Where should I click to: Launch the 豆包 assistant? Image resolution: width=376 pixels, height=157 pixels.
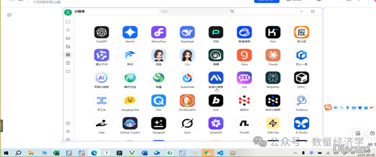point(158,55)
